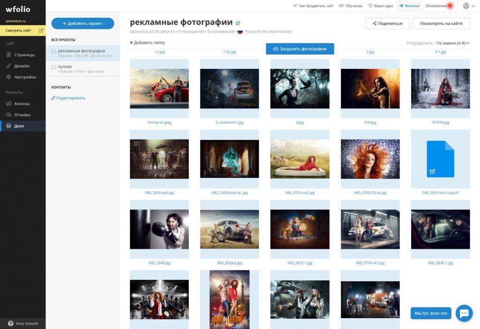This screenshot has width=480, height=329.
Task: Go to the Дизайн sidebar section
Action: click(x=22, y=66)
